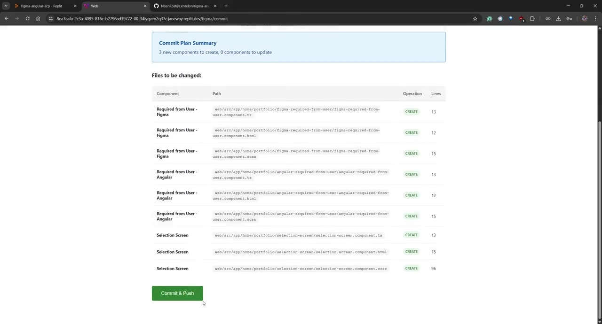Click the Component column header
The image size is (602, 324).
coord(167,93)
